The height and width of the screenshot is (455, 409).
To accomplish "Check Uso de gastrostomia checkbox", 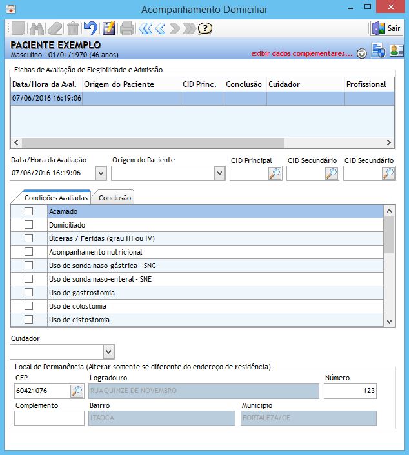I will tap(28, 292).
